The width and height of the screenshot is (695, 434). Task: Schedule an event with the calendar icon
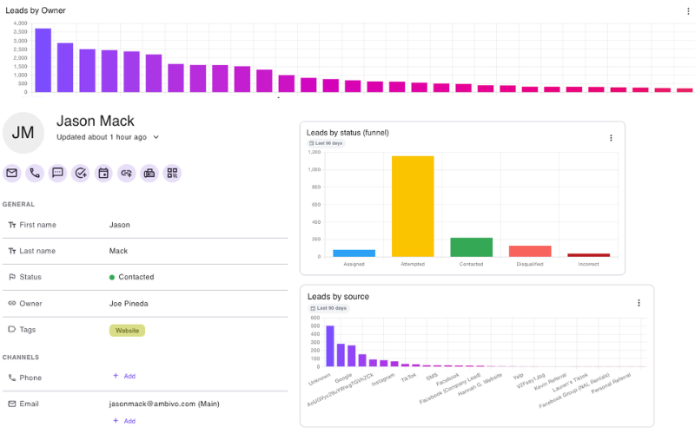(103, 173)
